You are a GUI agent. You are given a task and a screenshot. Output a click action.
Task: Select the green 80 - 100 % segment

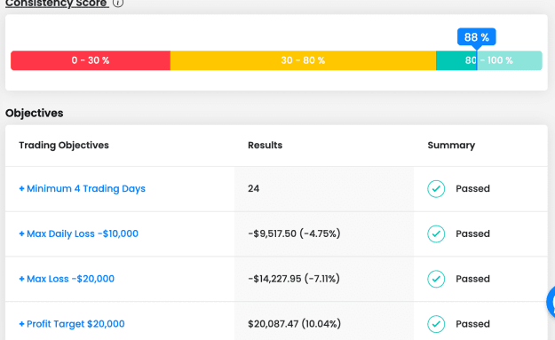[488, 60]
